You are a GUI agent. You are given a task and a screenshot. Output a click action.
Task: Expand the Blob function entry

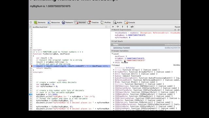114,82
